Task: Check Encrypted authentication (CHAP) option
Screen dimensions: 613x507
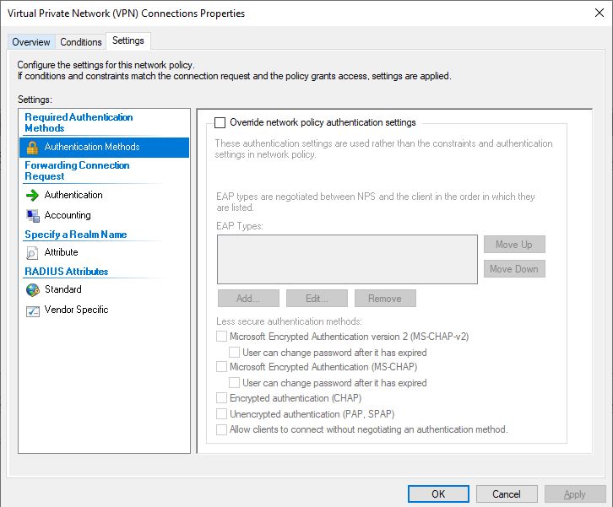Action: click(222, 398)
